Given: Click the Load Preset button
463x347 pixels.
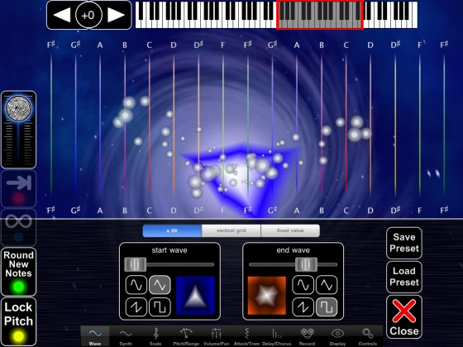Looking at the screenshot, I should (x=404, y=277).
